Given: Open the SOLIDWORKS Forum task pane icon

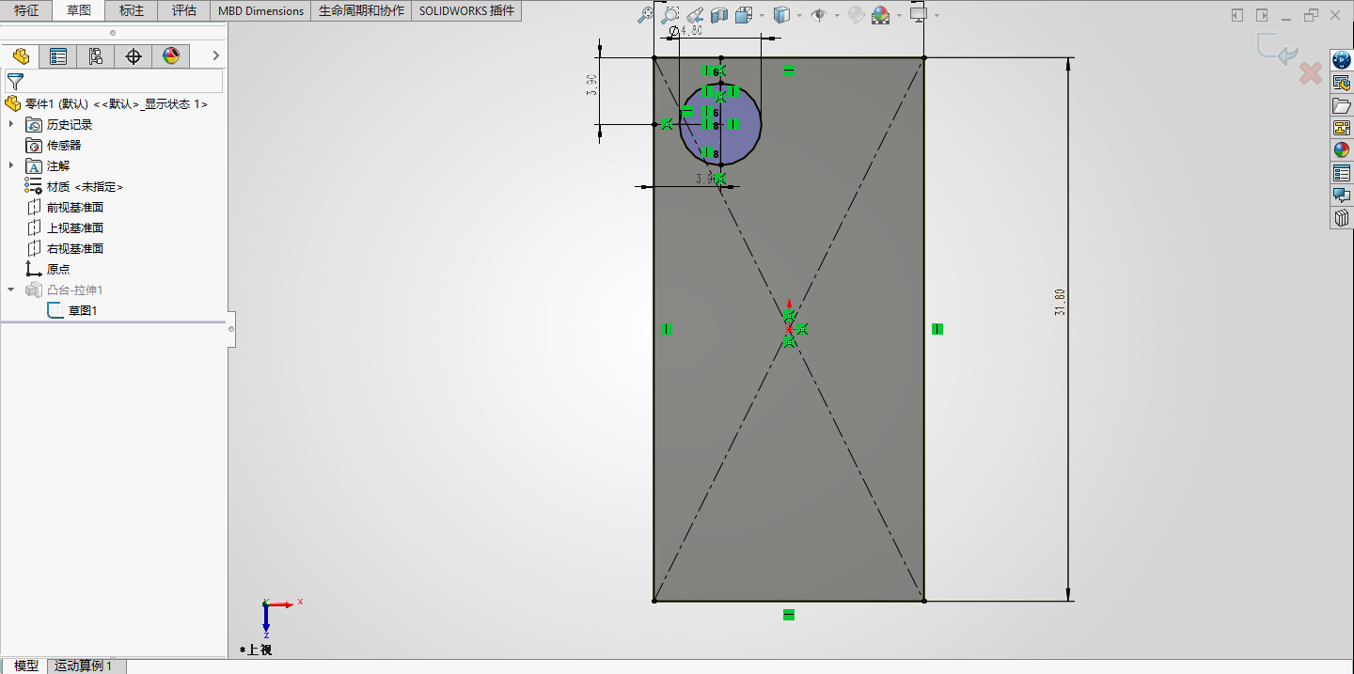Looking at the screenshot, I should click(1342, 196).
